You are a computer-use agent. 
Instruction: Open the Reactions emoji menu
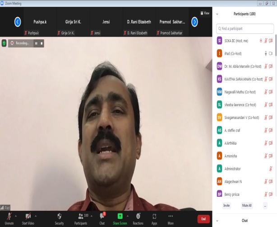(x=138, y=216)
